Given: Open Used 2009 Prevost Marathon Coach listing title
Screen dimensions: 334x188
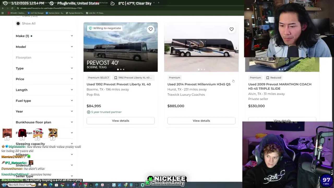Looking at the screenshot, I should point(280,86).
